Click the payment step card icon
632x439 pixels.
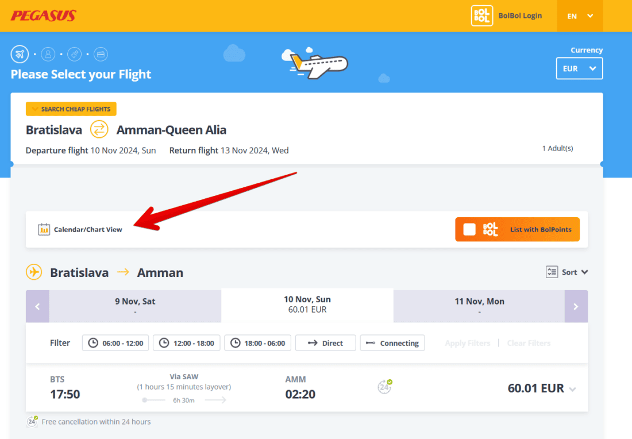click(101, 55)
